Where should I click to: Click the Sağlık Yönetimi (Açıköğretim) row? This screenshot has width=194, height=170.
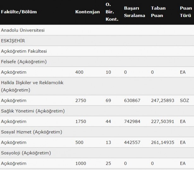[x=97, y=111]
